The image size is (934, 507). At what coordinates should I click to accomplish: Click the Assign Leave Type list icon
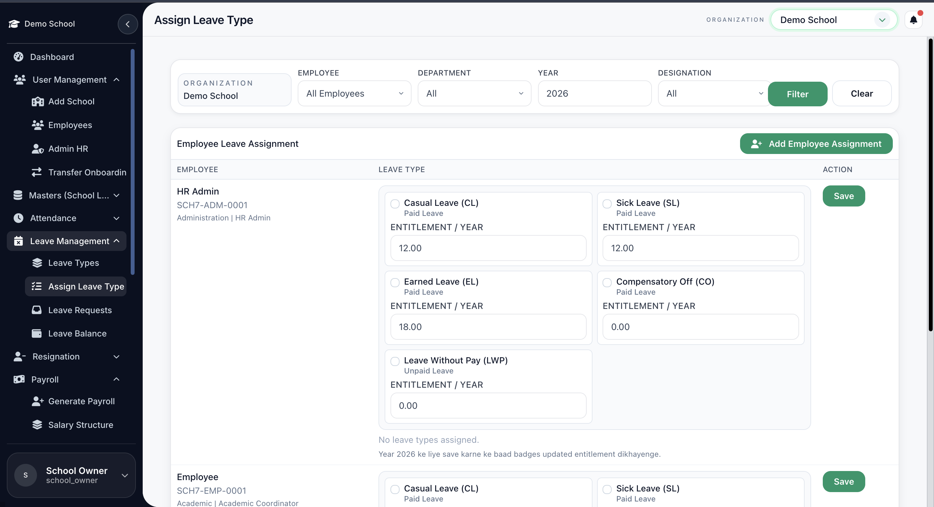pyautogui.click(x=37, y=286)
